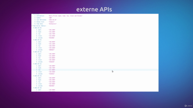Click the Daily Prices information string value

click(66, 16)
